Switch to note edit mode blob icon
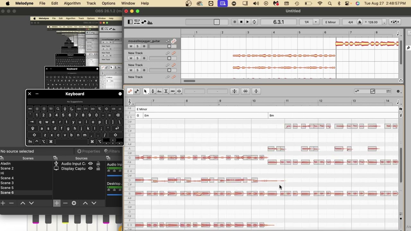The width and height of the screenshot is (411, 231). [x=130, y=91]
